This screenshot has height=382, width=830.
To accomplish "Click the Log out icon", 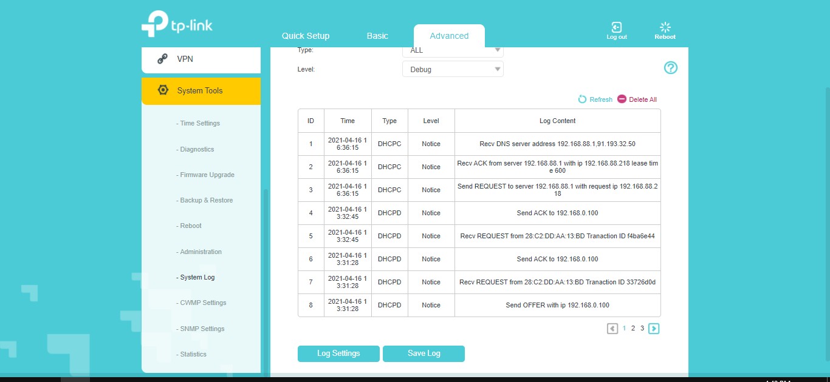I will click(616, 27).
